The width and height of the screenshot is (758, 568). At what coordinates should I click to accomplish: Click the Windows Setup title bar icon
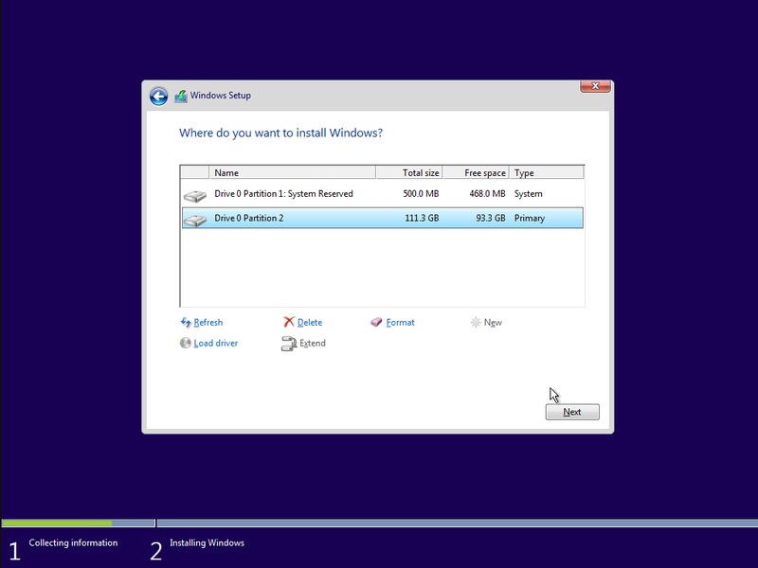[x=181, y=96]
